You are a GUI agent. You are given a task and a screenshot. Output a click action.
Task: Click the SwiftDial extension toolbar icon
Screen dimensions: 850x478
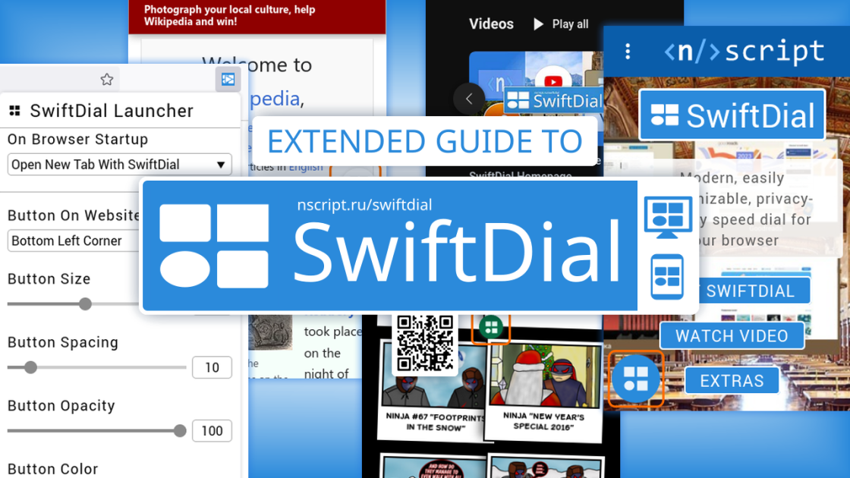tap(228, 80)
